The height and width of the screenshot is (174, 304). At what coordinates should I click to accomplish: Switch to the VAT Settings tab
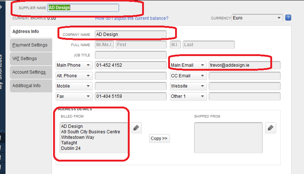coord(31,59)
